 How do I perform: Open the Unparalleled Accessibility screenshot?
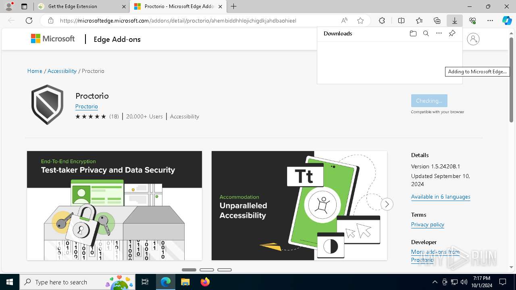299,205
